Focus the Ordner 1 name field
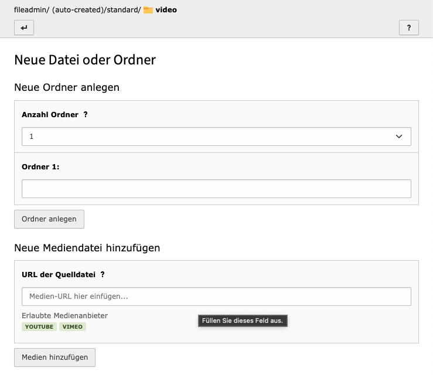The height and width of the screenshot is (375, 433). click(216, 189)
